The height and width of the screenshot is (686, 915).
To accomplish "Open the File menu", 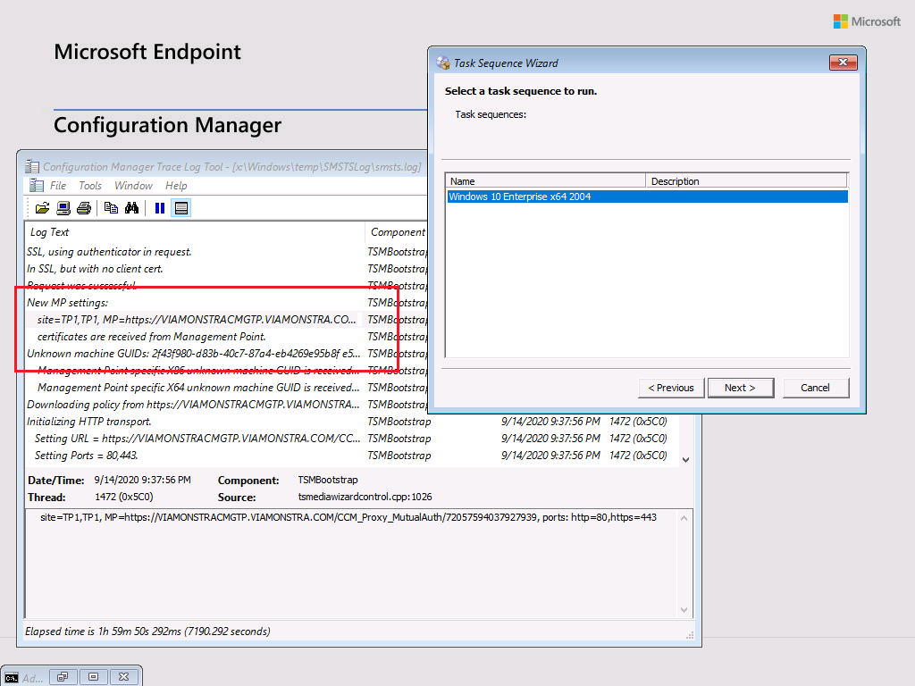I will click(58, 186).
